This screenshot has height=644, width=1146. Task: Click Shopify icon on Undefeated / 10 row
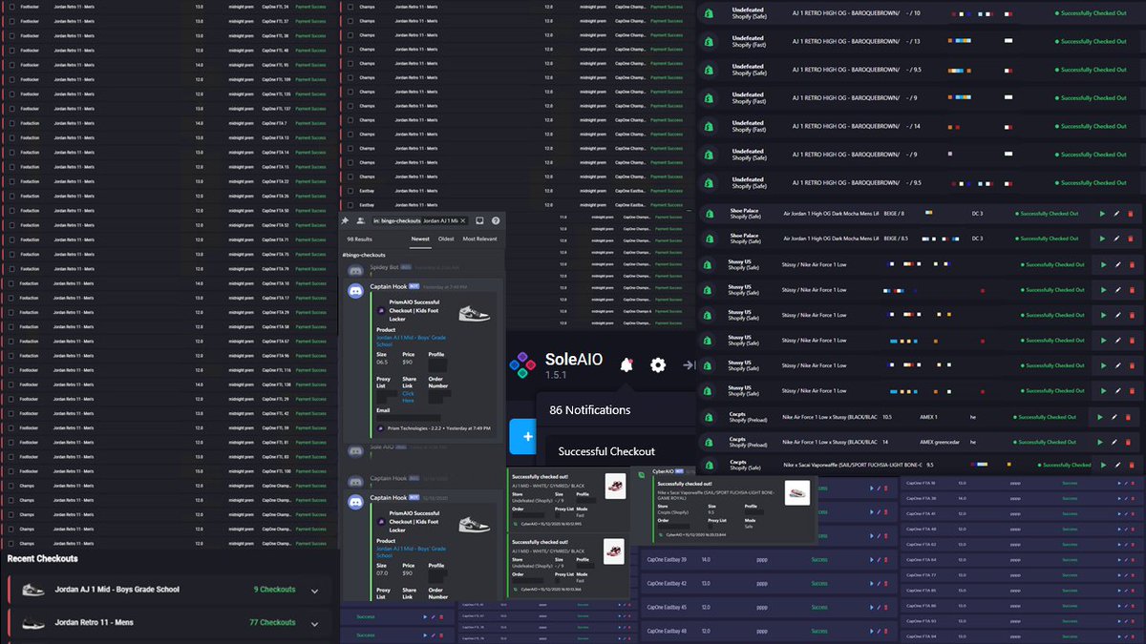(x=710, y=14)
